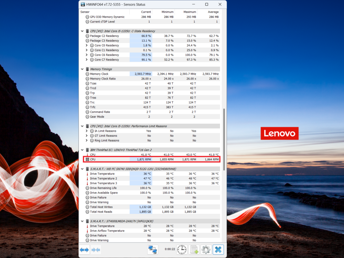Open remote sensor monitoring via network icon
344x258 pixels.
pyautogui.click(x=152, y=249)
